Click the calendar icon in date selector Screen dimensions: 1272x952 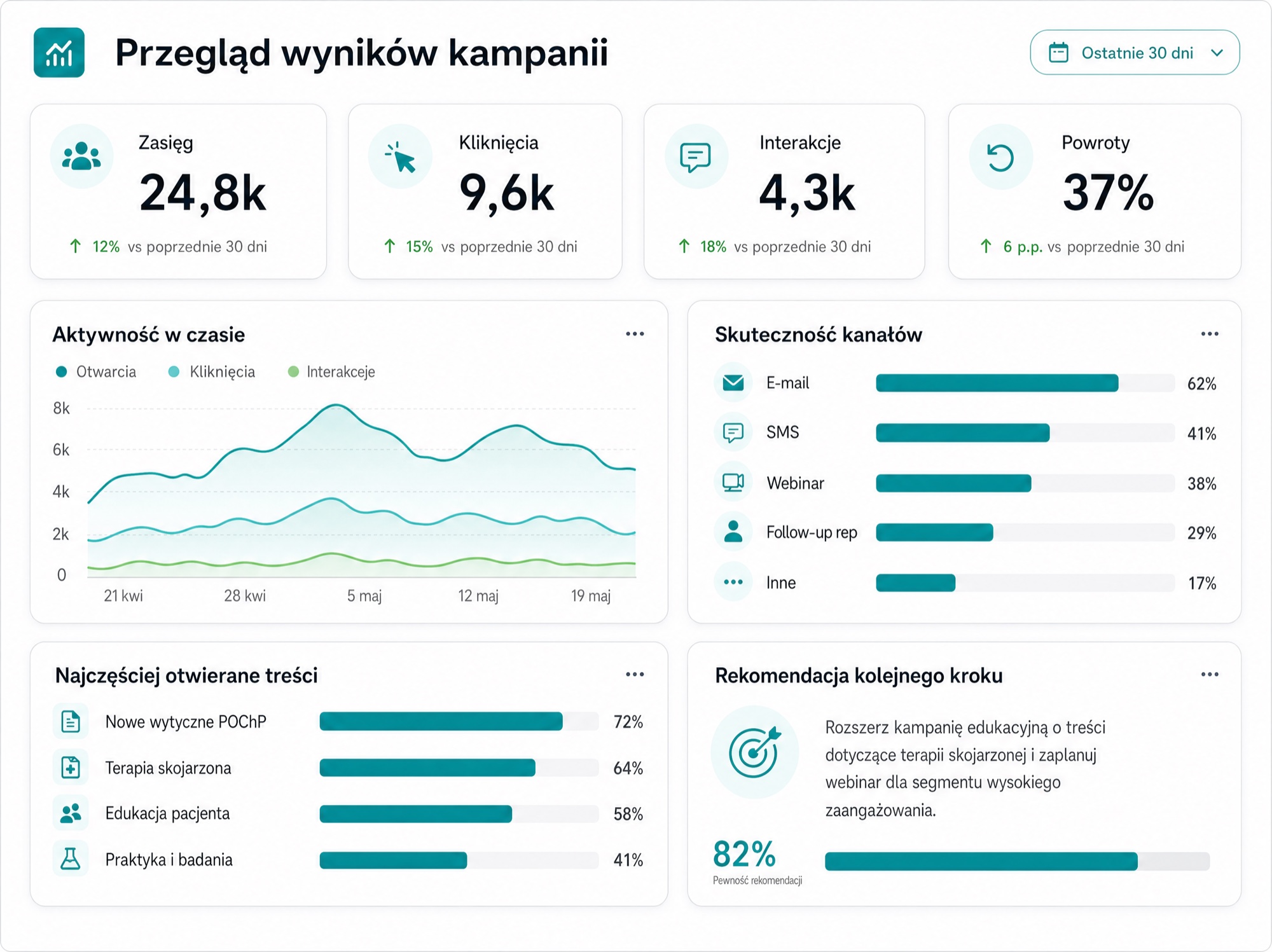[x=1058, y=52]
